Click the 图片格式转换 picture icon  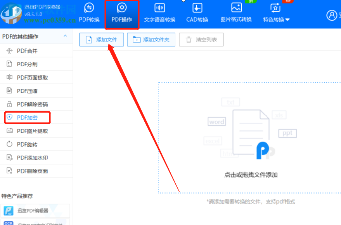pyautogui.click(x=236, y=8)
